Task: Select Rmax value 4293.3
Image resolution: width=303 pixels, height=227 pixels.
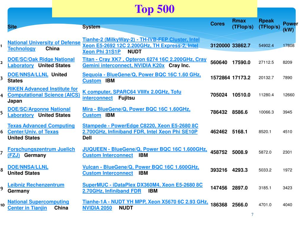Action: click(240, 170)
